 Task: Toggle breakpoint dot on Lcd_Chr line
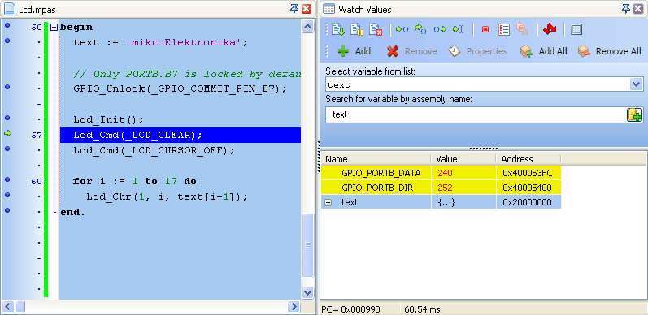point(7,195)
